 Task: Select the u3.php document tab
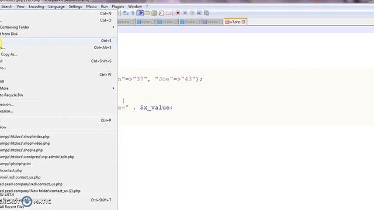point(235,22)
